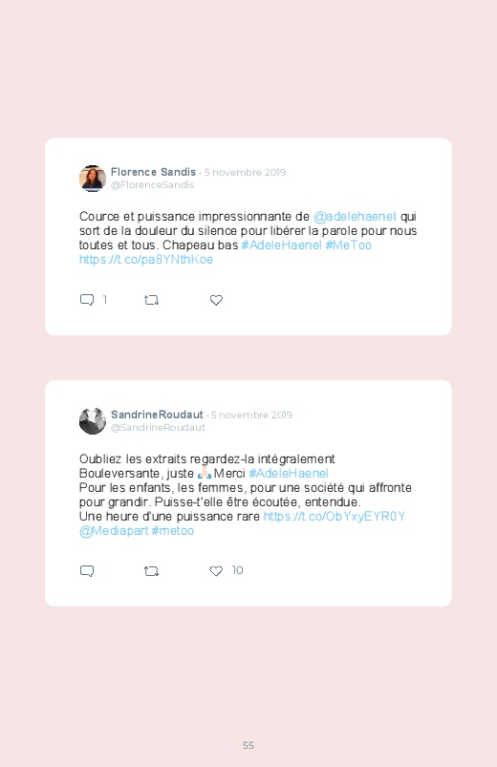The height and width of the screenshot is (767, 497).
Task: Open Florence Sandis profile avatar
Action: (x=93, y=179)
